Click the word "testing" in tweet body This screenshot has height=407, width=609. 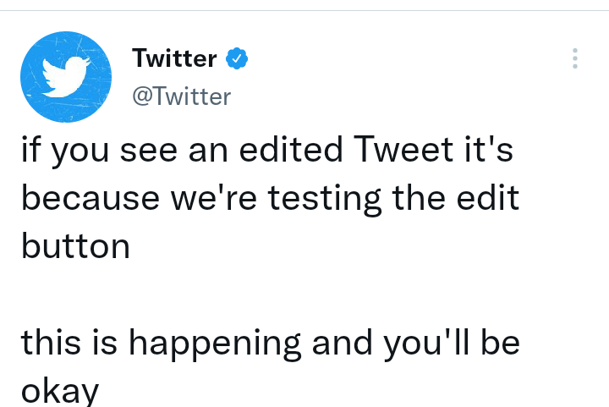tap(324, 199)
